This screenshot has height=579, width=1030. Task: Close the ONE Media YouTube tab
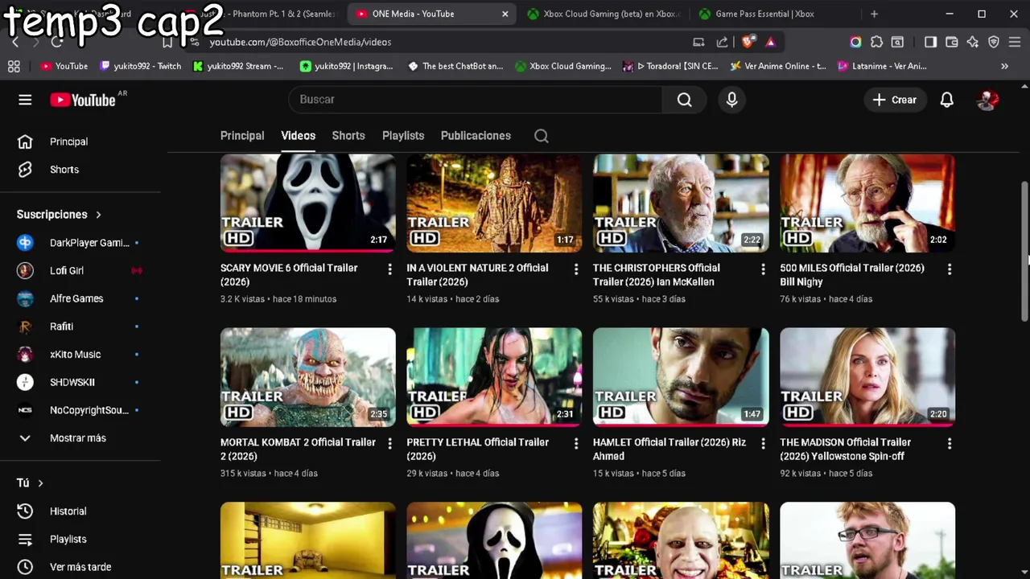[505, 14]
